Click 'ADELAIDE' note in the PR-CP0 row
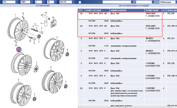Viewport: 177px width, 108px height. tap(151, 13)
